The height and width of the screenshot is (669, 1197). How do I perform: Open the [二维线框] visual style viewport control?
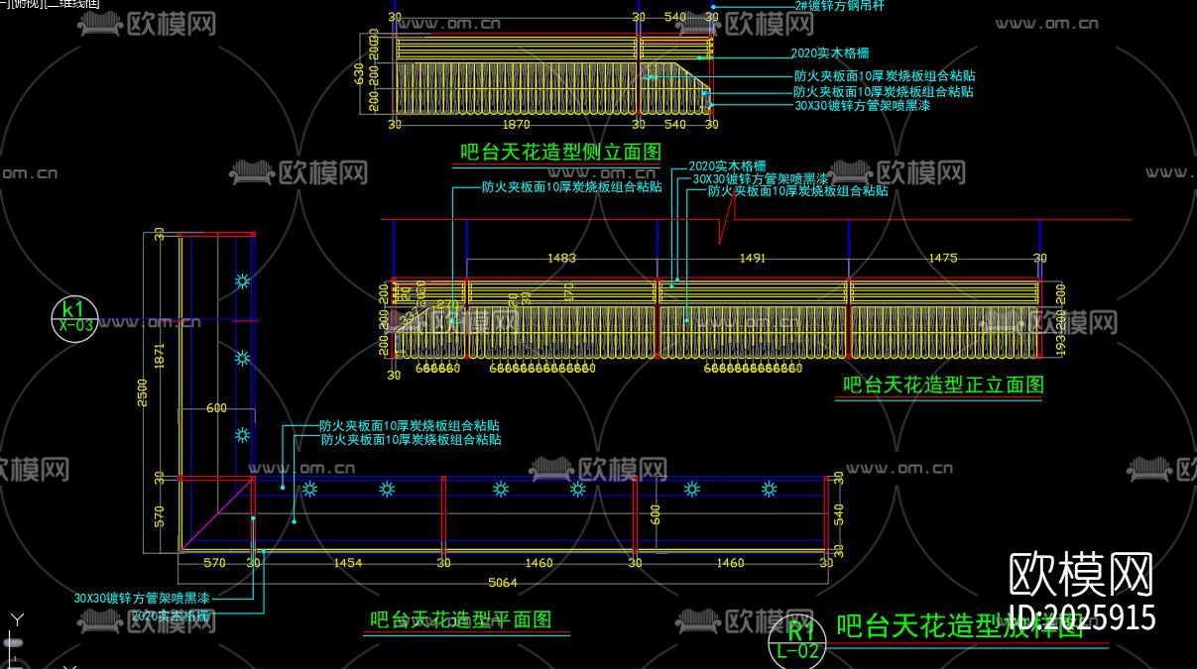67,4
